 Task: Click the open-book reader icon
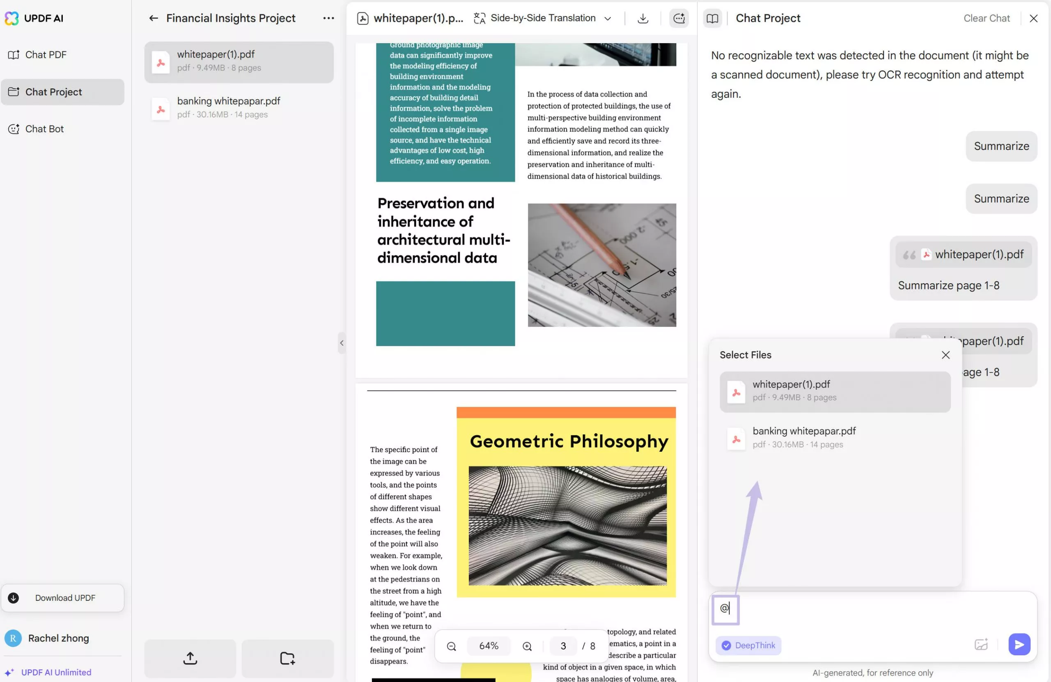pos(712,18)
